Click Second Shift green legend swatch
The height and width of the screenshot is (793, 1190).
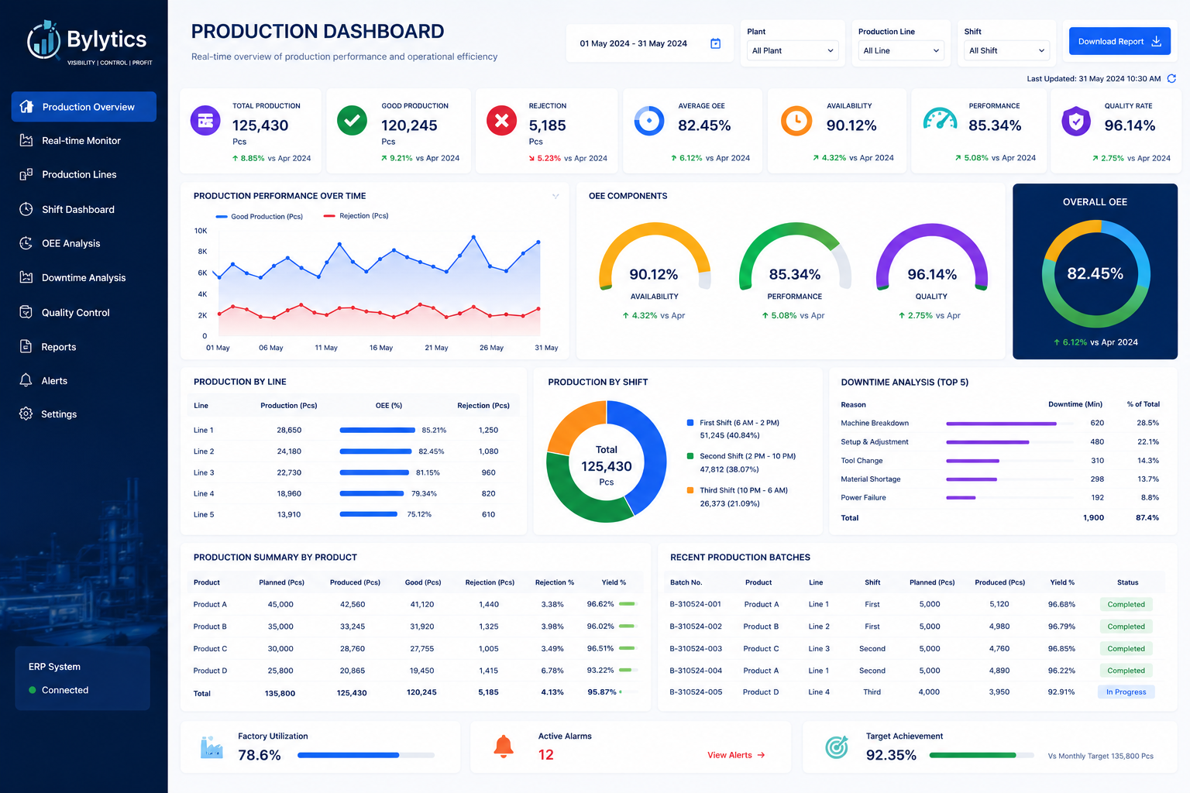click(690, 456)
